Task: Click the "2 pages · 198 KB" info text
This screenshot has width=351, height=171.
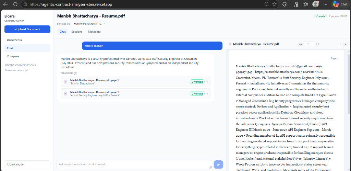Action: pos(338,16)
